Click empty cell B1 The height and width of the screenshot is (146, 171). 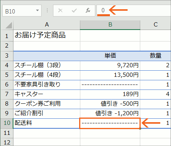point(110,36)
